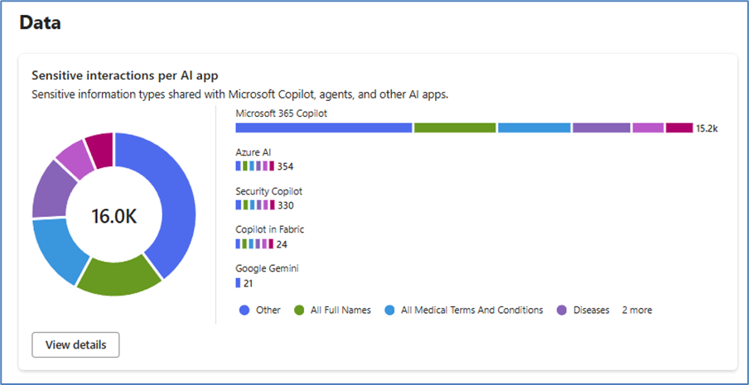749x385 pixels.
Task: Open the Azure AI bar row
Action: pyautogui.click(x=254, y=166)
